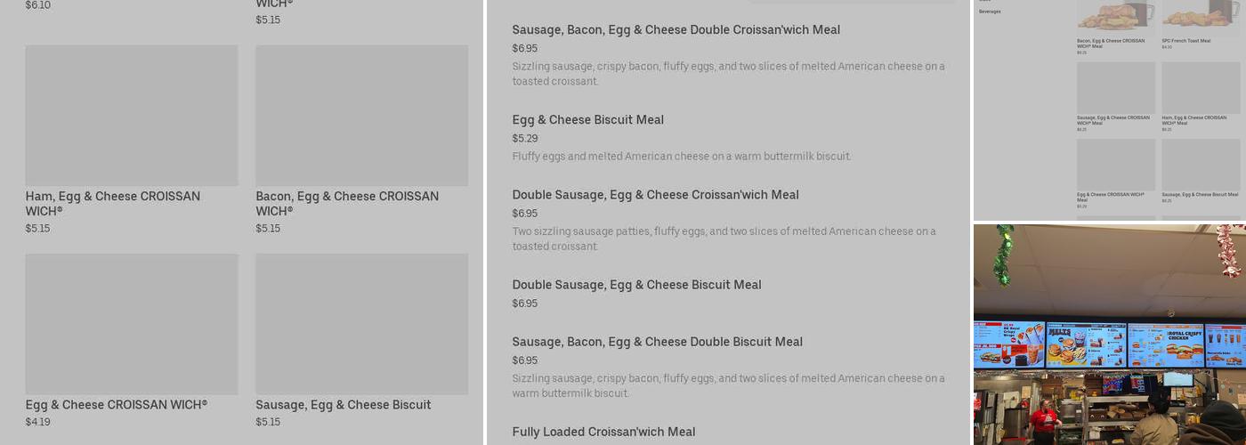
Task: Click the Royal Crispy Chicken menu board
Action: pyautogui.click(x=1166, y=345)
